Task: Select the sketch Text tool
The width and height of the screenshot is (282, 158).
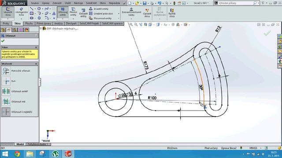Action: 54,14
